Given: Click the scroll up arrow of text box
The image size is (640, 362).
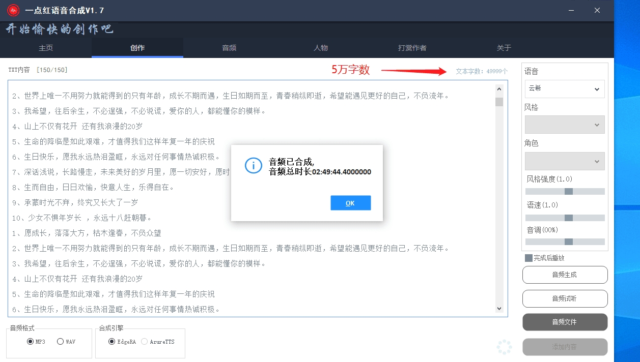Looking at the screenshot, I should point(499,89).
